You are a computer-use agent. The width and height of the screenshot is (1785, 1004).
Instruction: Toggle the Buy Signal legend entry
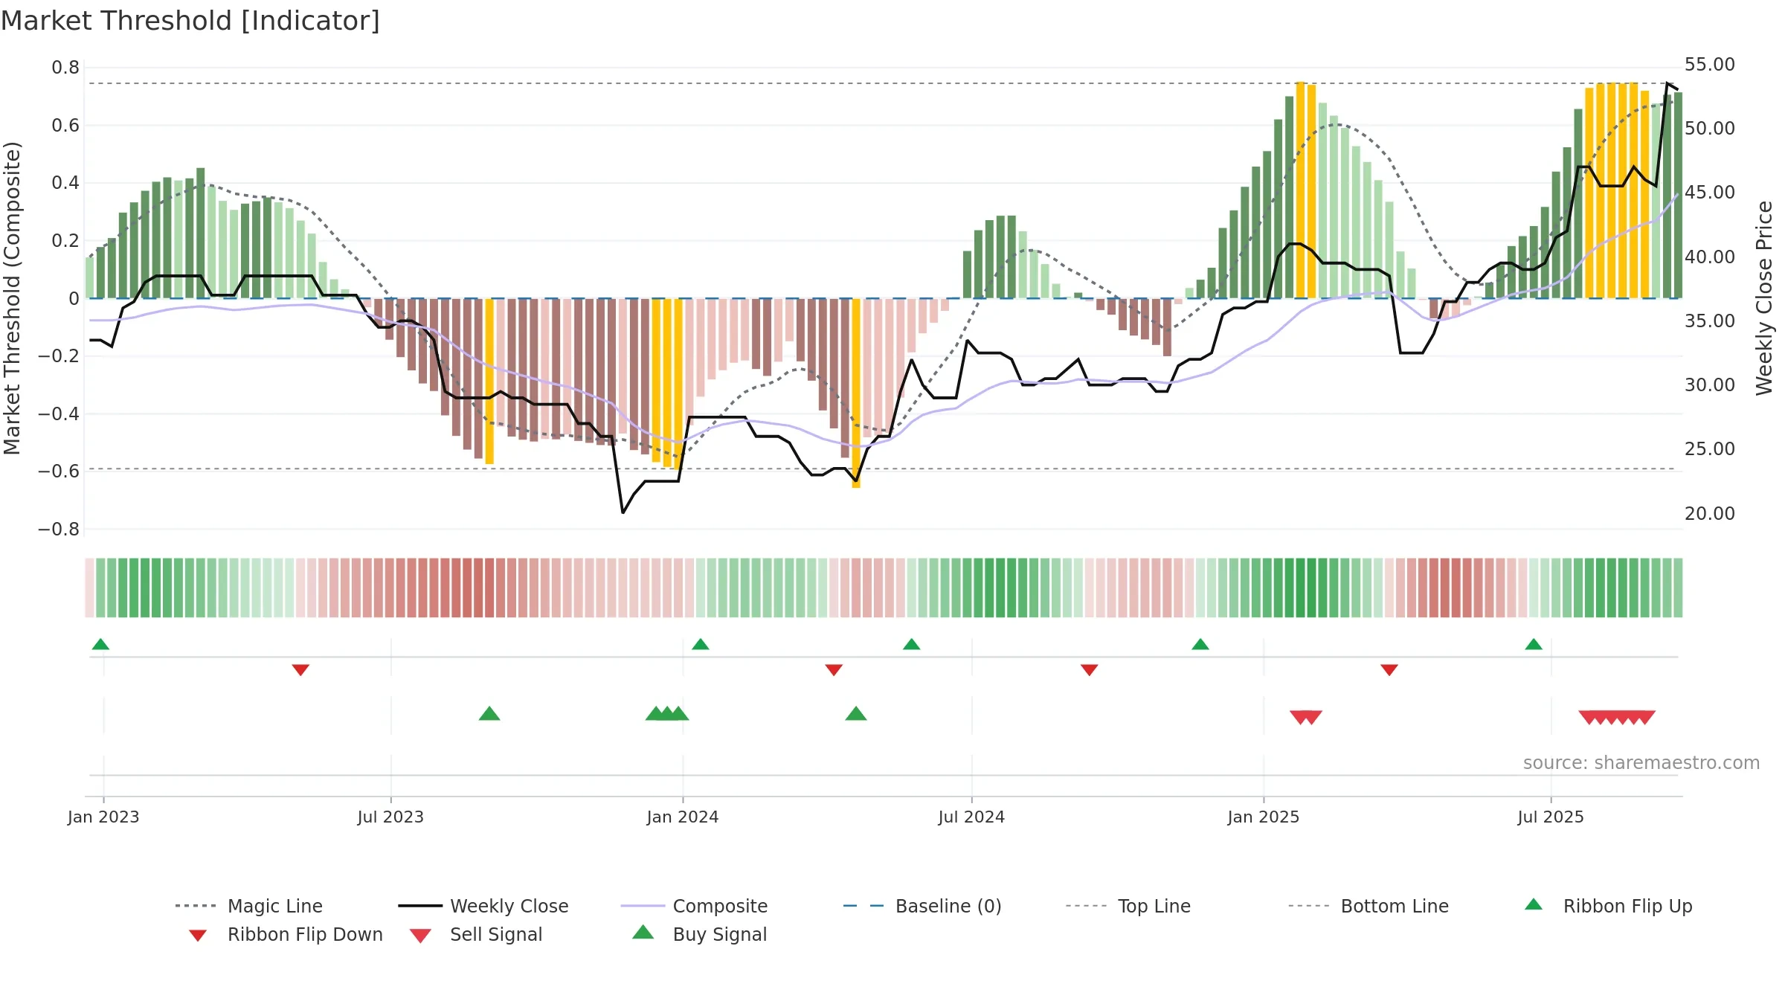point(699,934)
